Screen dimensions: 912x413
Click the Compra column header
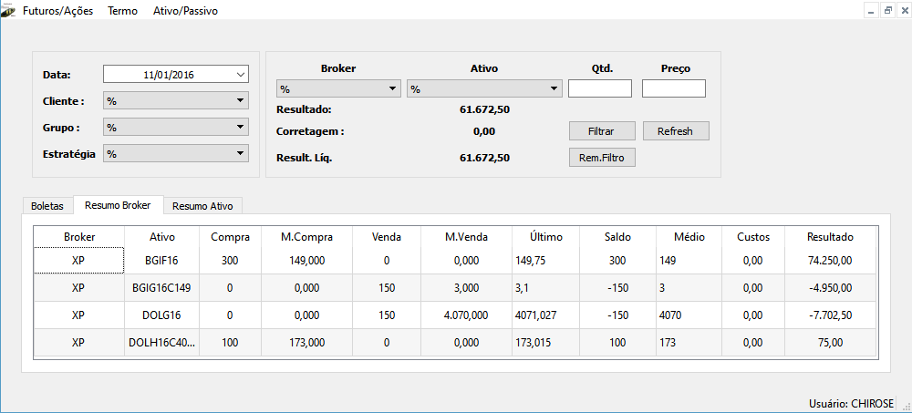pos(231,237)
